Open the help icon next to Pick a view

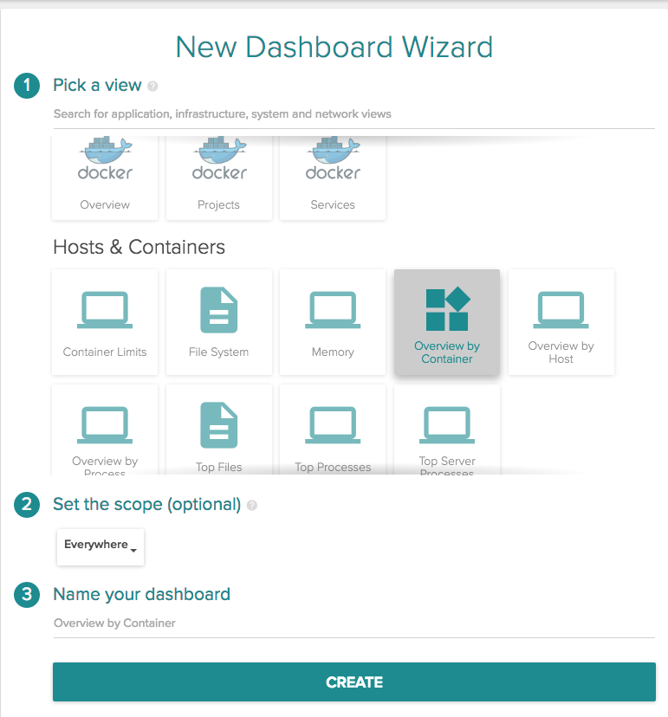152,86
